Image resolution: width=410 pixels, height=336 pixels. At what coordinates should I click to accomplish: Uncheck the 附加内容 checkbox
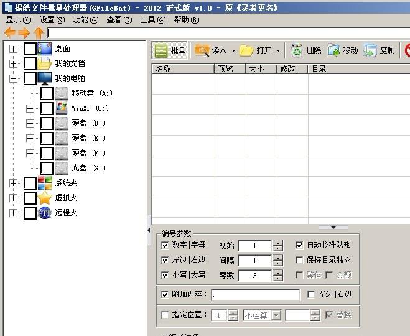click(x=165, y=294)
